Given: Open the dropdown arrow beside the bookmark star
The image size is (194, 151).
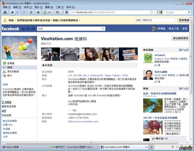Looking at the screenshot, I should 155,12.
